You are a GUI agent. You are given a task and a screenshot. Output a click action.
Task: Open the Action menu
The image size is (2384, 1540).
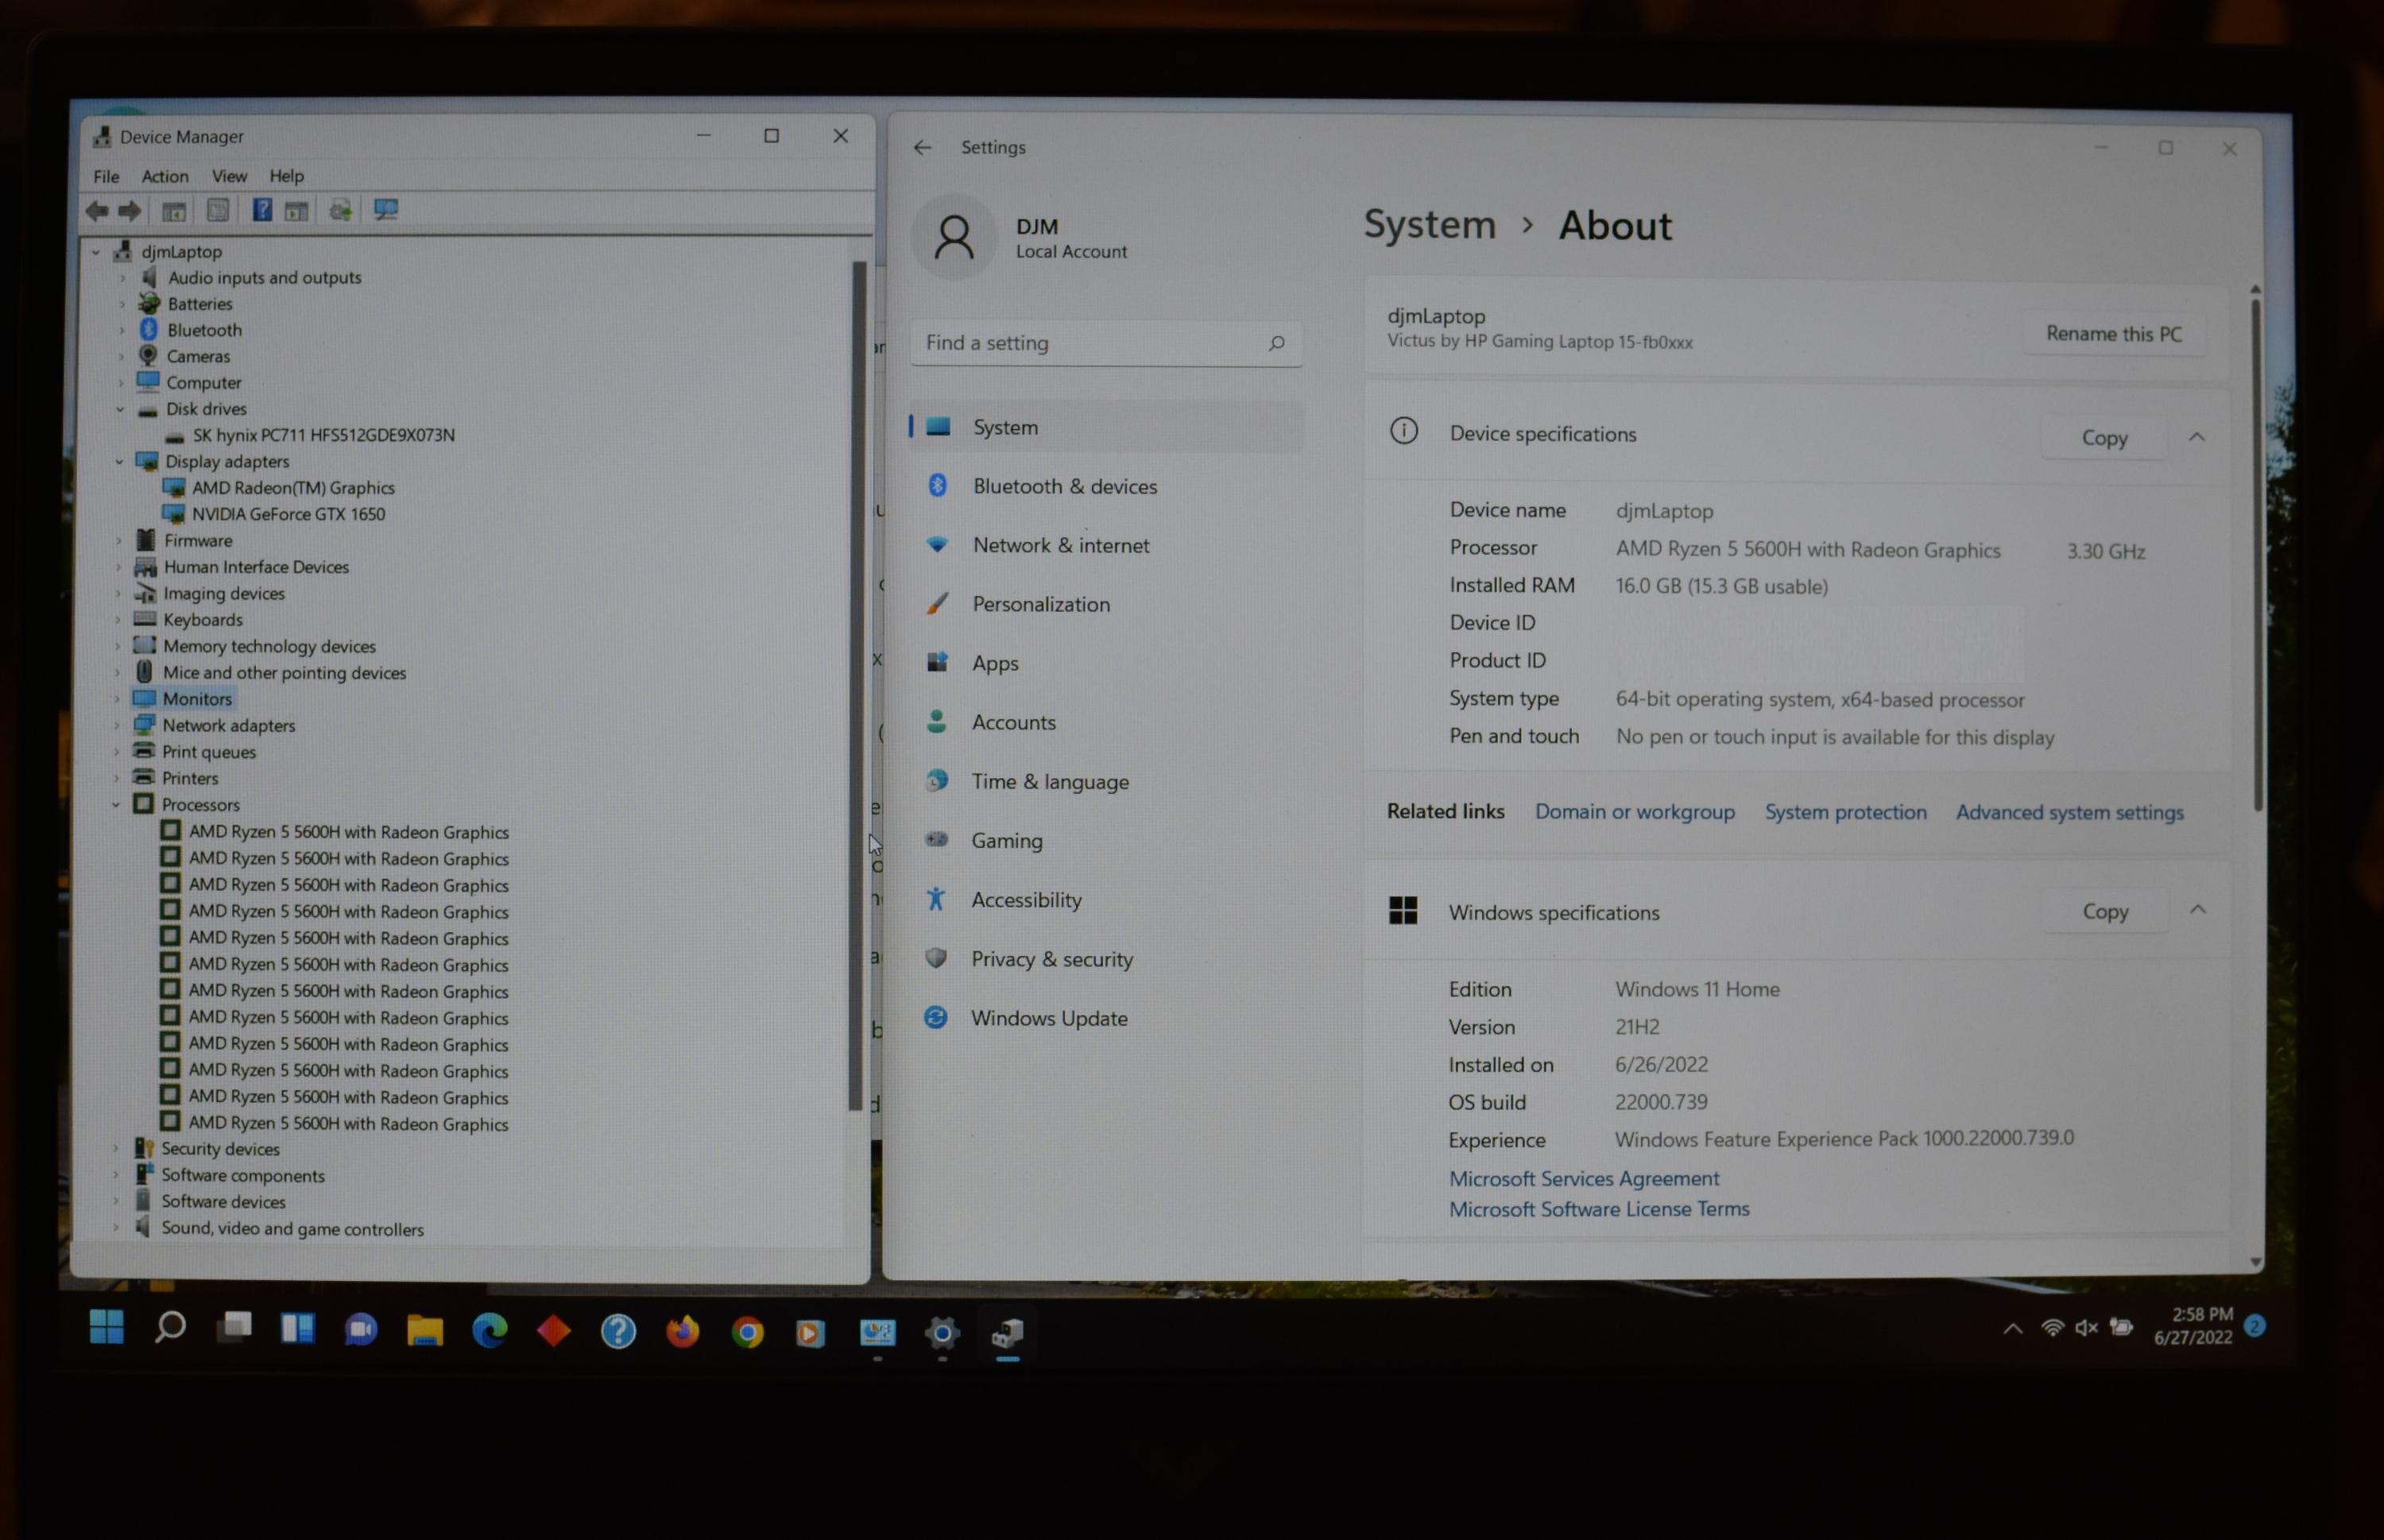[x=165, y=176]
